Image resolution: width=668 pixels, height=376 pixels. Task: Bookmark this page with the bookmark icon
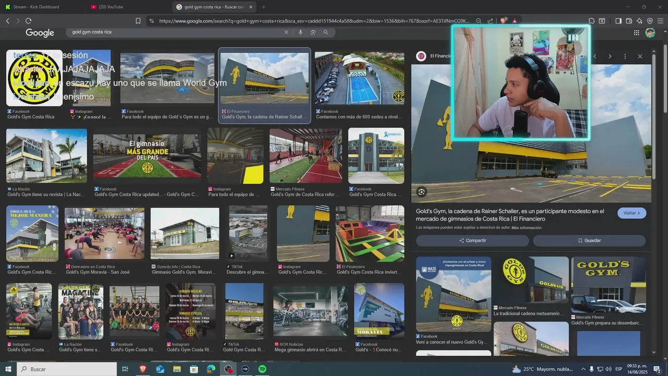(138, 21)
